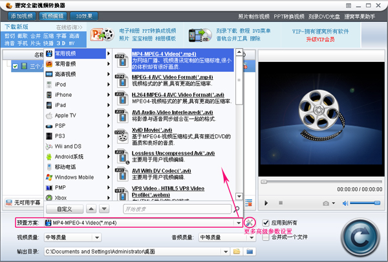Open the Windows Mobile category

(x=78, y=177)
